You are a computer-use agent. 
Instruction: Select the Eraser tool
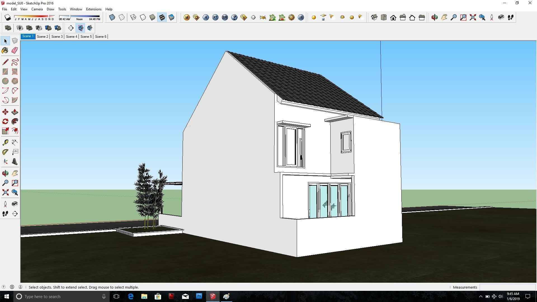click(x=15, y=50)
